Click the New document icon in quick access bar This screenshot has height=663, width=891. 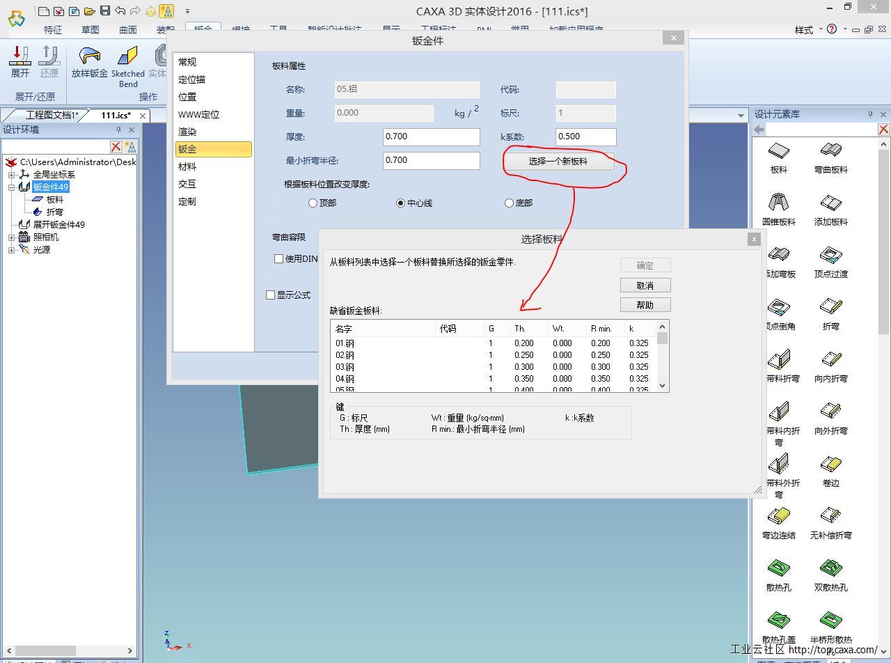pos(44,10)
